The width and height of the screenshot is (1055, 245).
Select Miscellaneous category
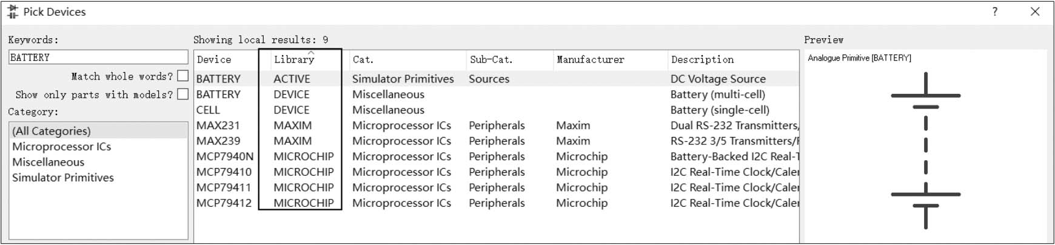49,162
